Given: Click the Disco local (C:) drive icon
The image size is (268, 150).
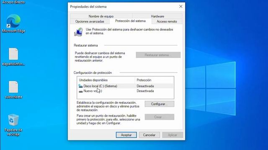Looking at the screenshot, I should [80, 86].
